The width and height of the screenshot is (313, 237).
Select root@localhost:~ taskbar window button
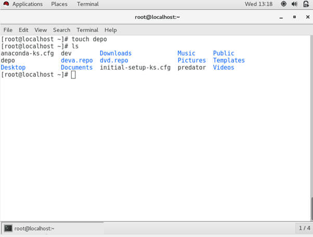point(53,228)
